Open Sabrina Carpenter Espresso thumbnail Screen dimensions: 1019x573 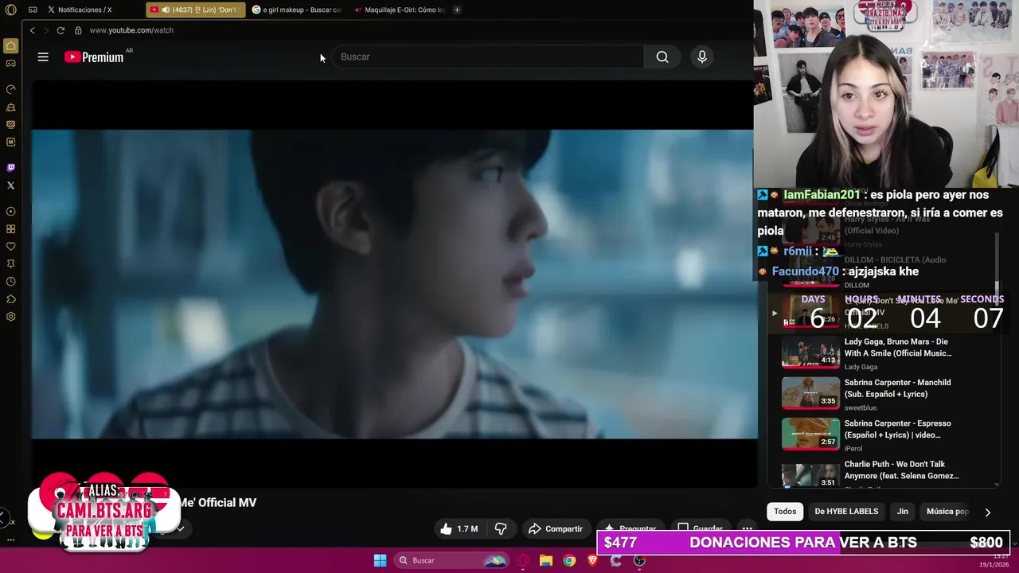point(810,435)
